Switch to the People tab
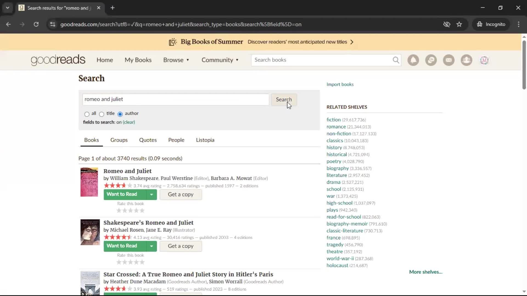This screenshot has width=527, height=296. click(176, 140)
